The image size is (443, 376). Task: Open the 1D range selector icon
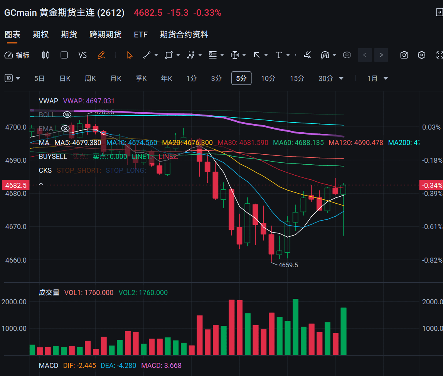click(x=9, y=78)
